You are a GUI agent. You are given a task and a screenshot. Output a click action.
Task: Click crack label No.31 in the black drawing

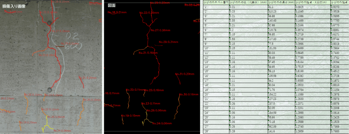185,74
